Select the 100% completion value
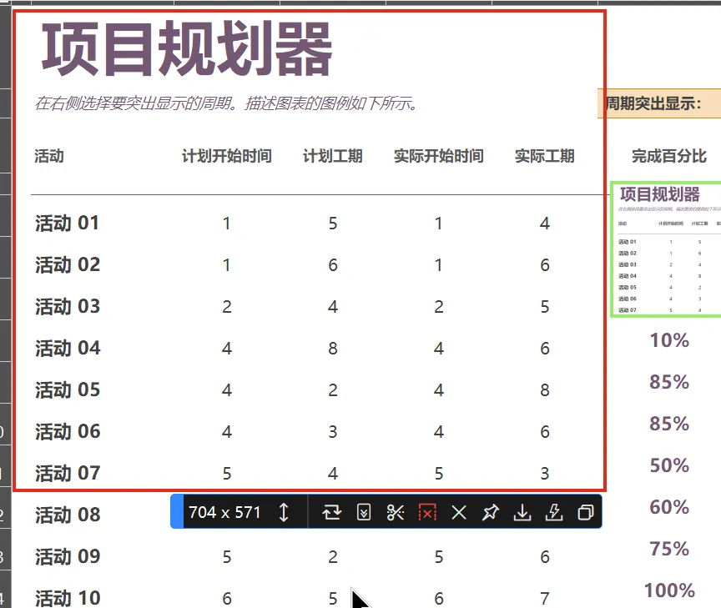The image size is (721, 608). (669, 590)
